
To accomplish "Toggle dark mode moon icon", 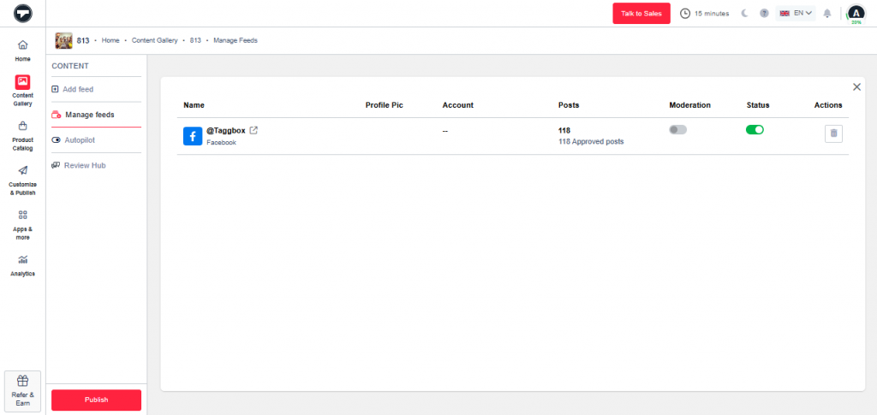I will coord(744,14).
